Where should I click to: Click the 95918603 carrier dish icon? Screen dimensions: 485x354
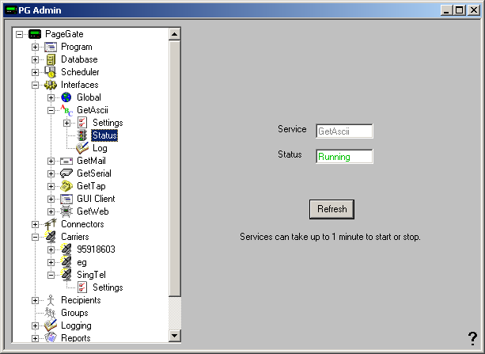pos(66,249)
